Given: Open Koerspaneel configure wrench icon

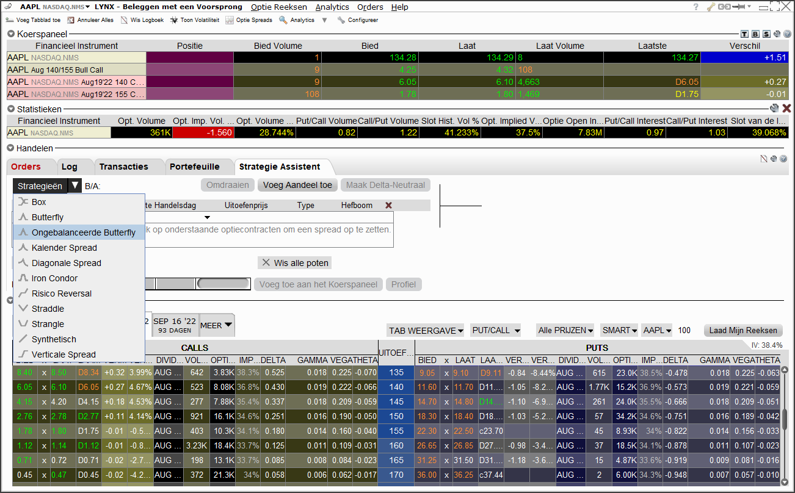Looking at the screenshot, I should (776, 34).
